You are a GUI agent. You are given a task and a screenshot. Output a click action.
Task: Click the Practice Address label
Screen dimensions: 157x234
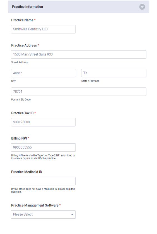[x=24, y=45]
